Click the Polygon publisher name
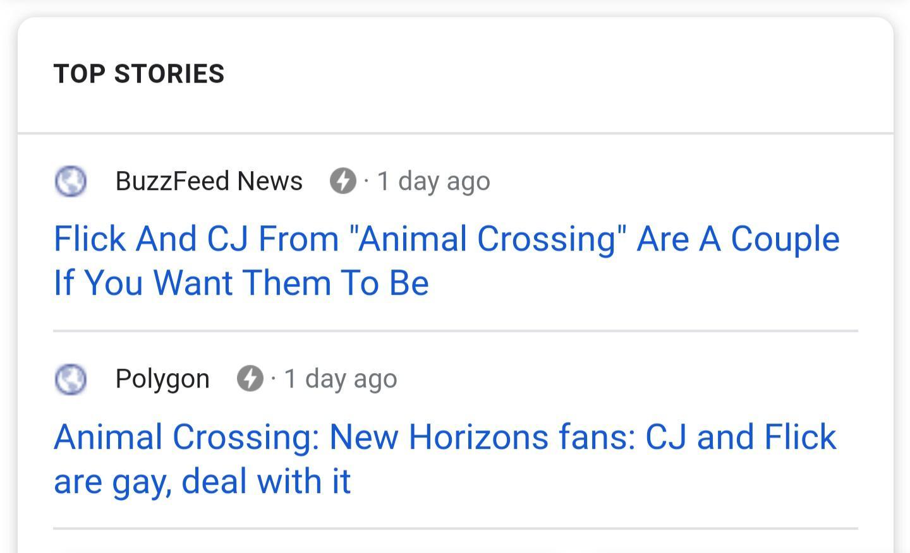This screenshot has height=553, width=910. 162,378
